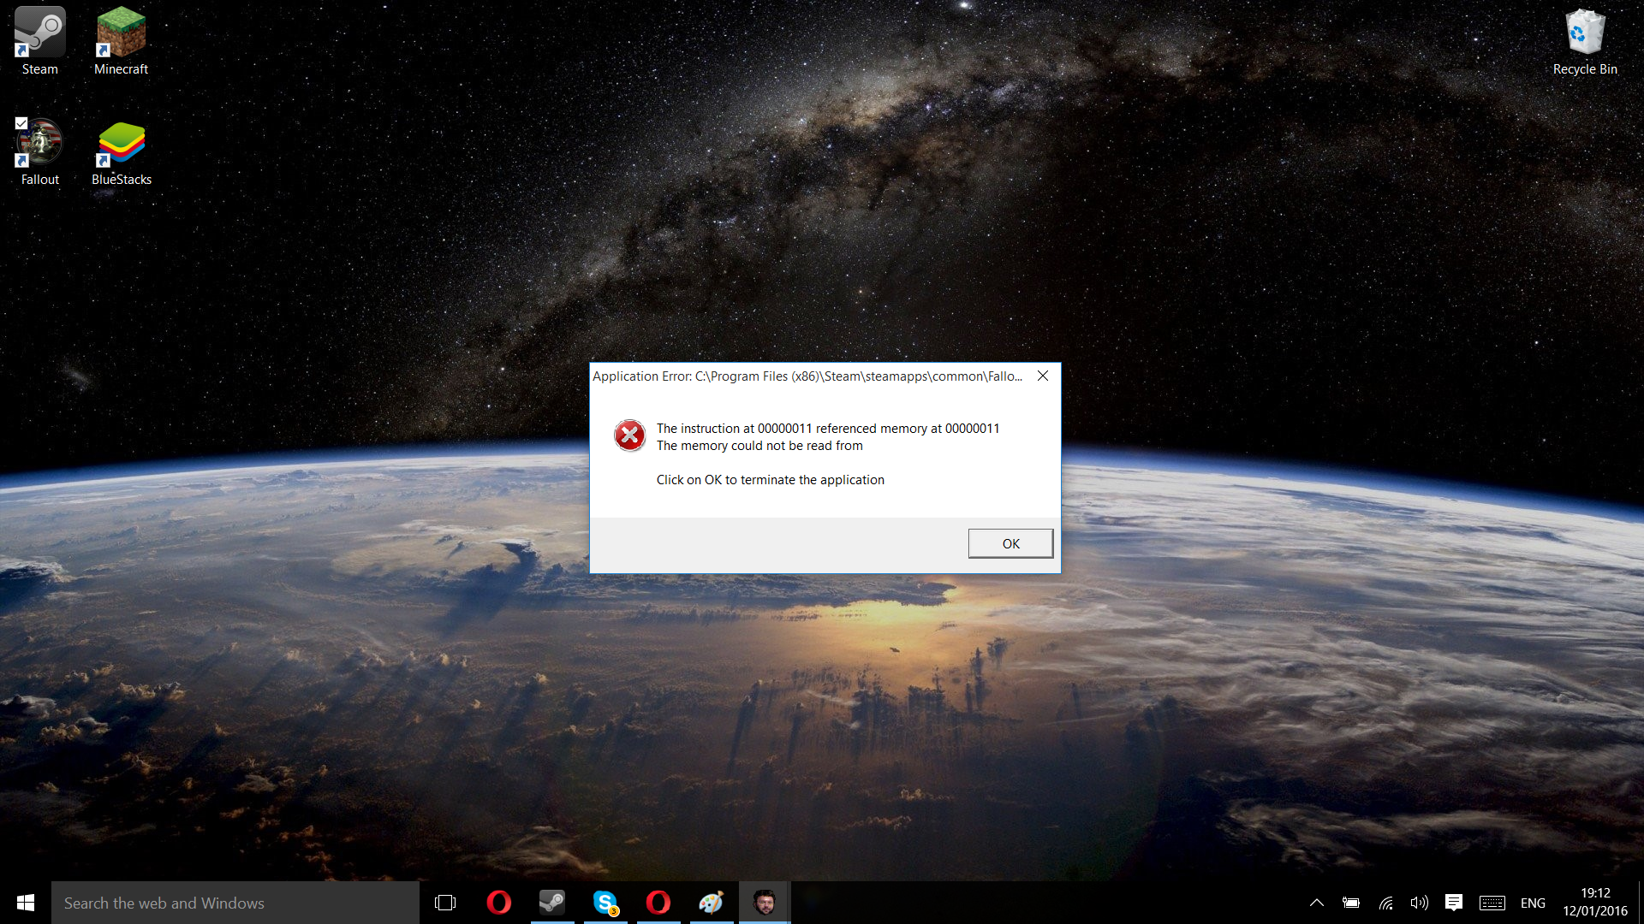Switch to the Fallout taskbar app with face icon
This screenshot has height=924, width=1644.
(x=765, y=903)
